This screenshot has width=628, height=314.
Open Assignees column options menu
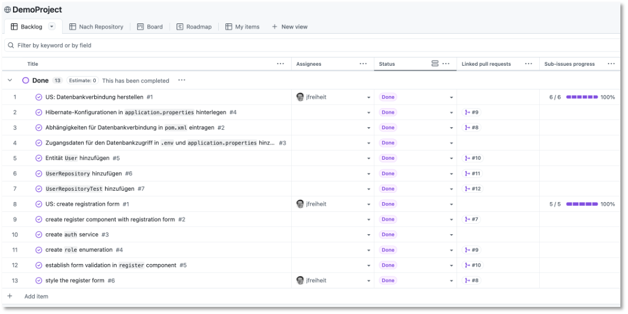click(x=364, y=64)
